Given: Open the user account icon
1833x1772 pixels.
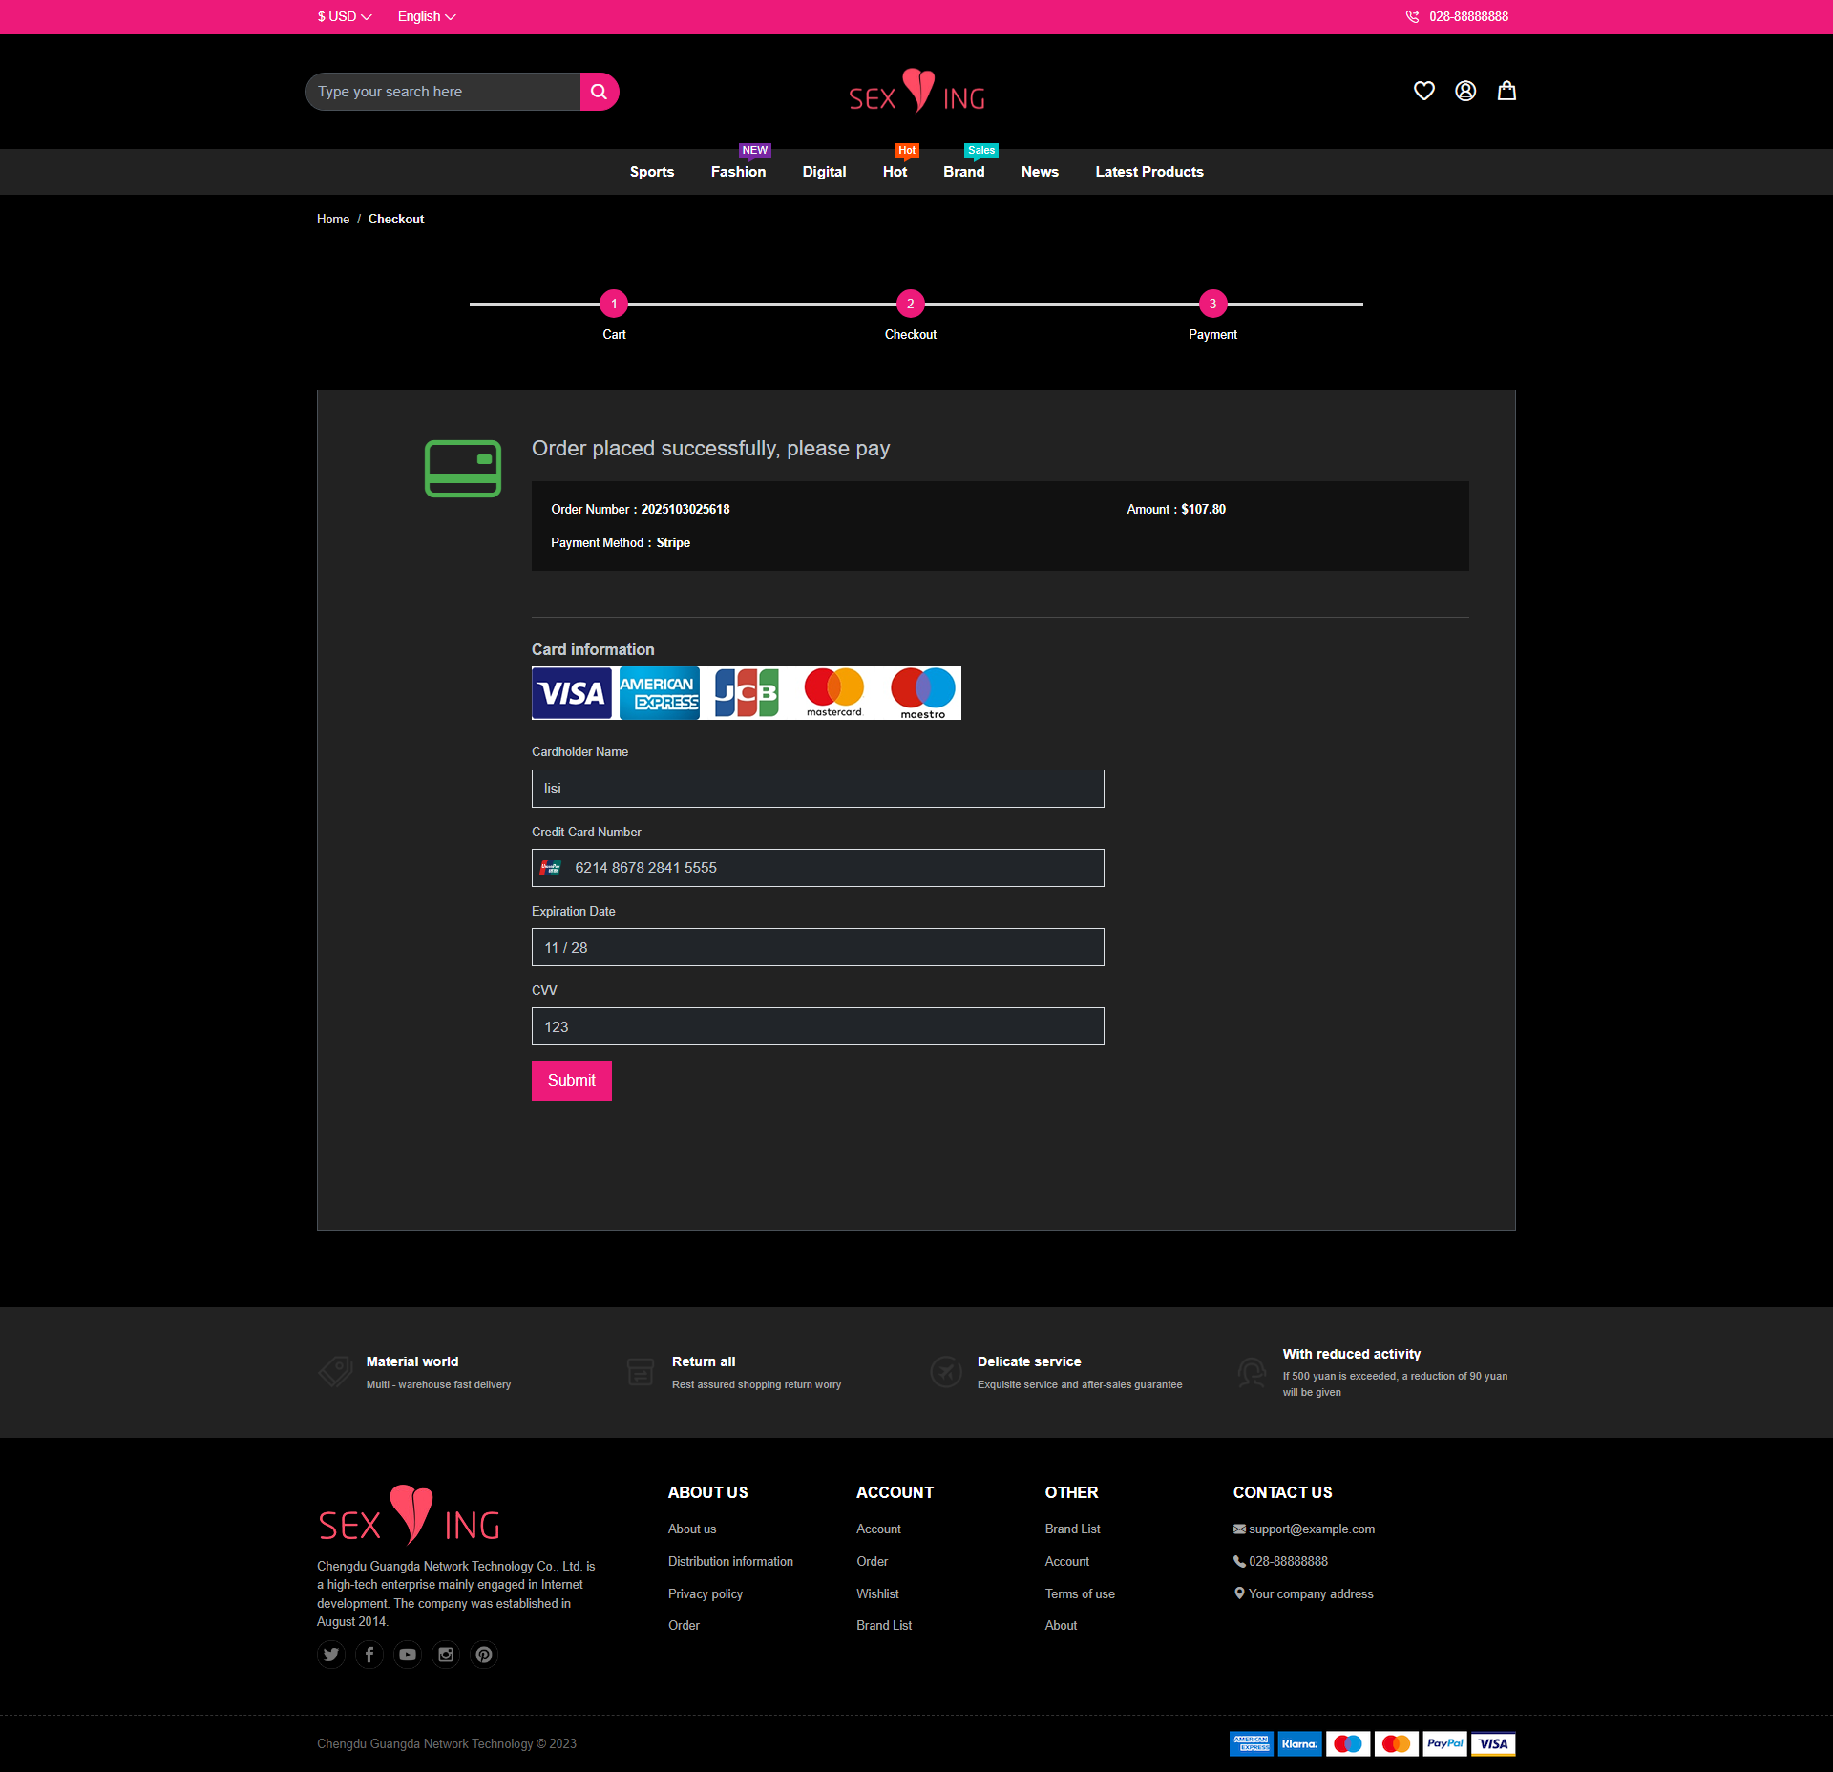Looking at the screenshot, I should 1464,91.
